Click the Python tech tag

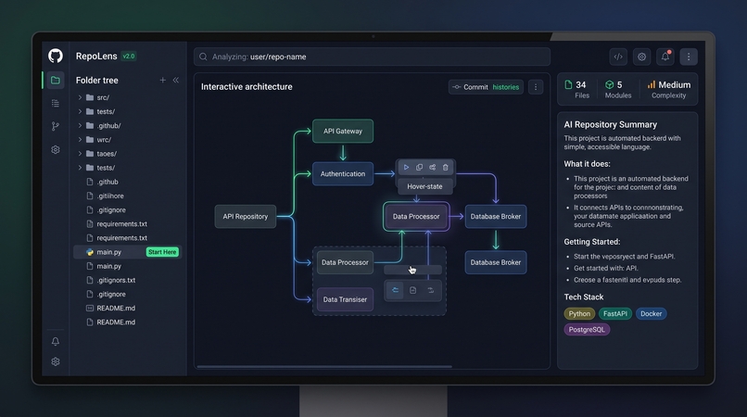click(579, 313)
